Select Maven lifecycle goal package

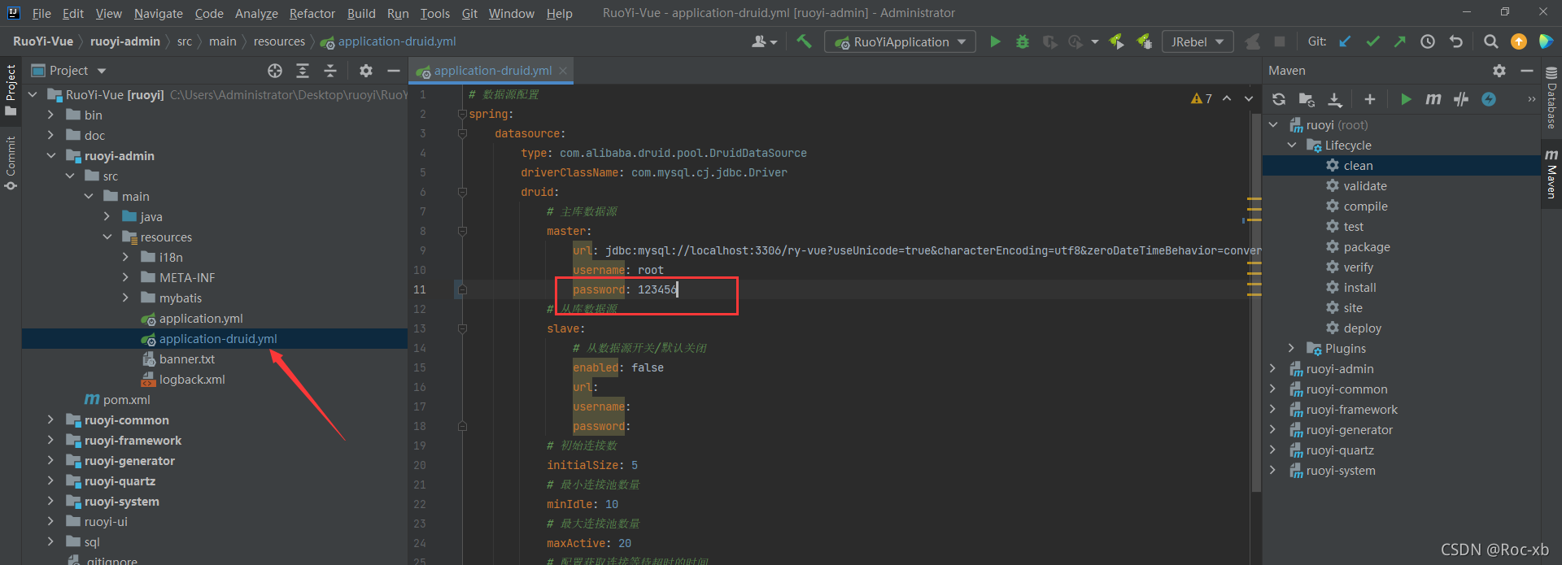(x=1367, y=247)
